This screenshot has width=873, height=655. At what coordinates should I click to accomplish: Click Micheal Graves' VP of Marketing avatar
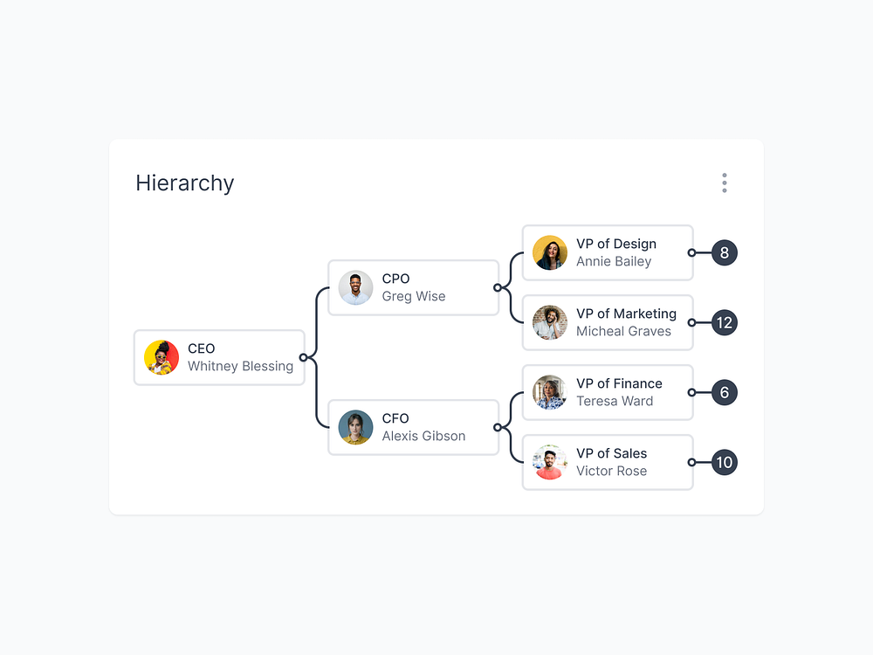click(549, 322)
